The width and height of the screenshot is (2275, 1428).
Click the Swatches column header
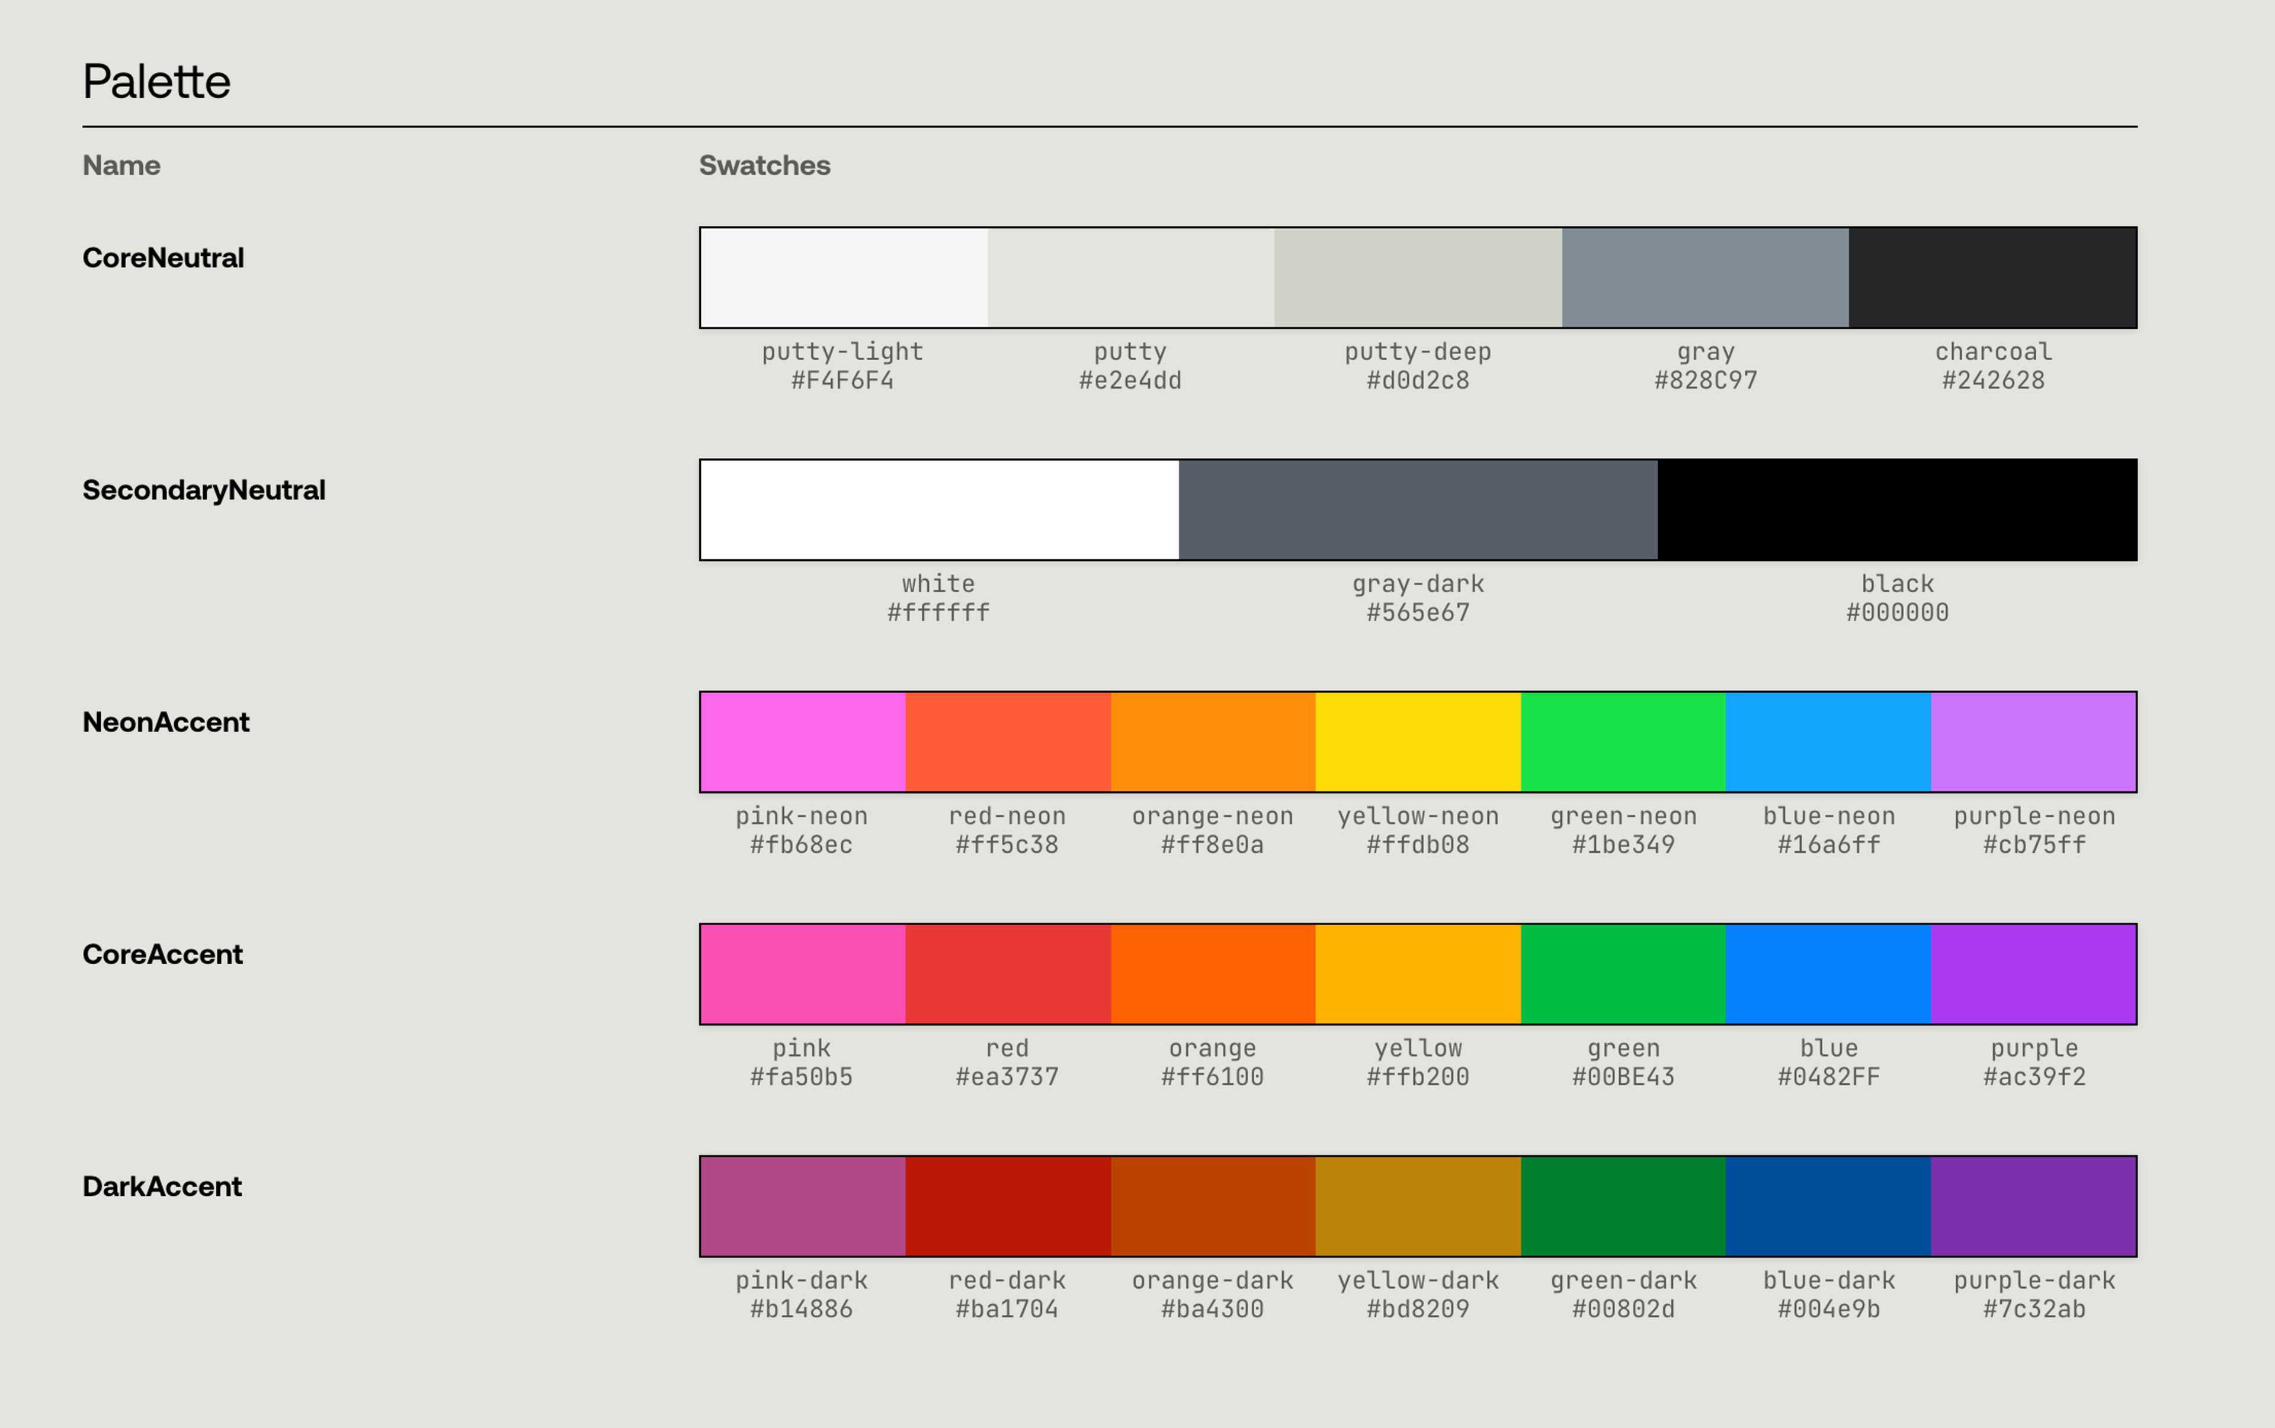point(764,165)
